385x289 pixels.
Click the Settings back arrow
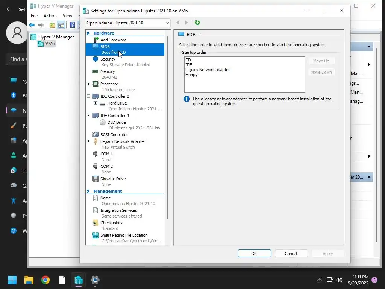9,9
